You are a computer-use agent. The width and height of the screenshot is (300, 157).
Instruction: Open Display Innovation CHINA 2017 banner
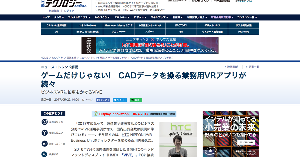coord(134,114)
